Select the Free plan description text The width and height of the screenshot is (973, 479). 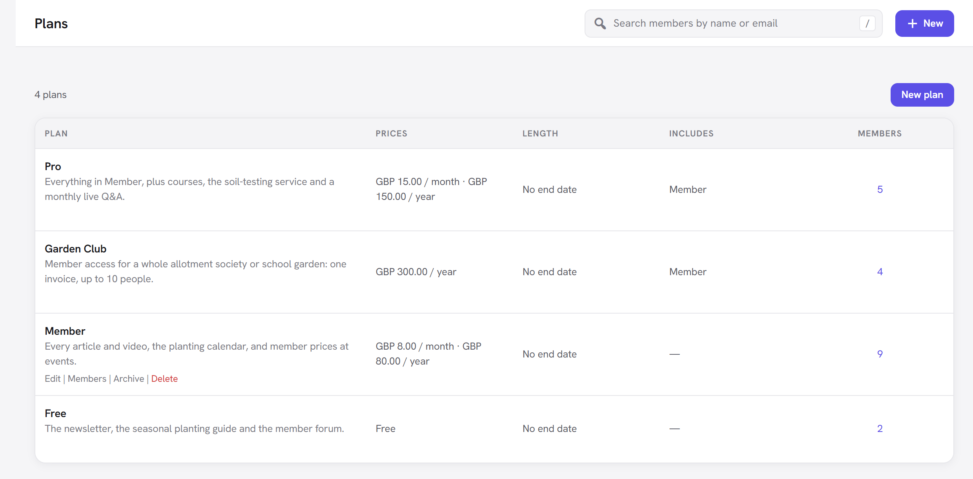pos(194,429)
